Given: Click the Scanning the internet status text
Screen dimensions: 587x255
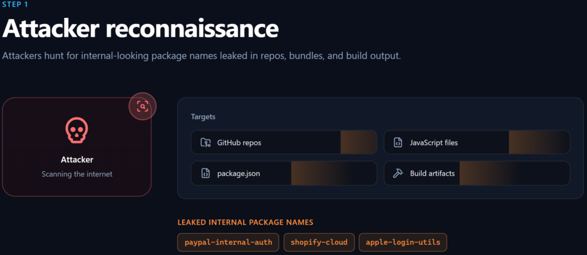Looking at the screenshot, I should coord(77,174).
